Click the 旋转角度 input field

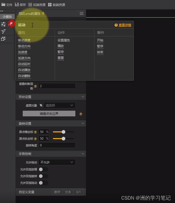click(57, 145)
